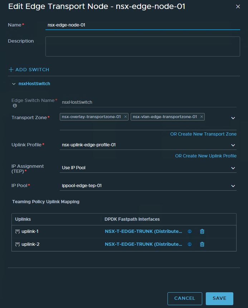Delete the uplink-1 interface mapping
Image resolution: width=248 pixels, height=308 pixels.
(x=202, y=231)
